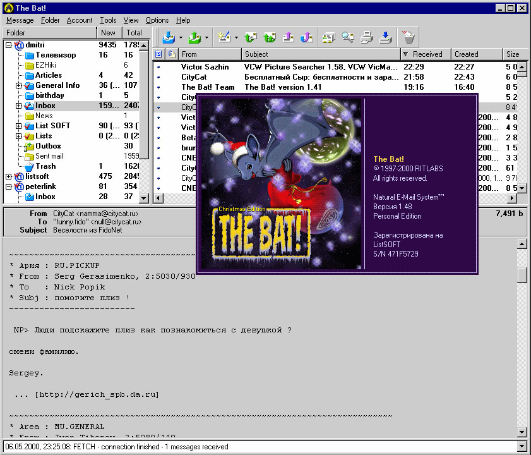Click the Forward message icon

288,37
